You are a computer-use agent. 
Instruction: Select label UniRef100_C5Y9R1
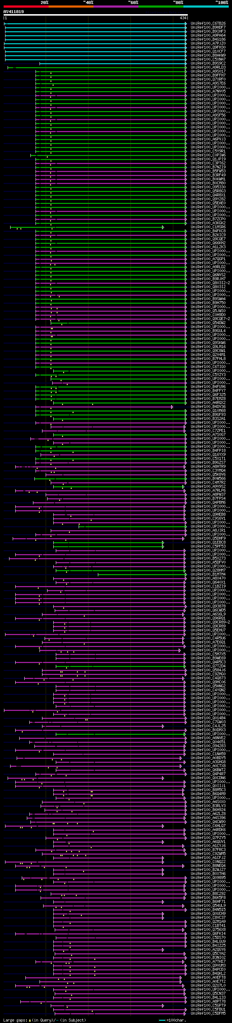[208, 151]
